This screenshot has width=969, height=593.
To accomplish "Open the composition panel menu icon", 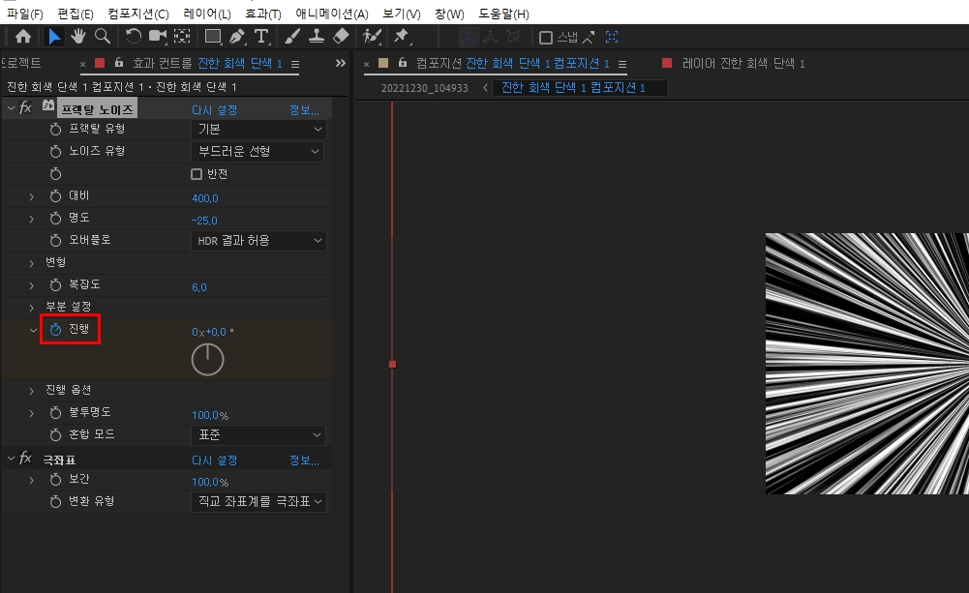I will pos(622,64).
